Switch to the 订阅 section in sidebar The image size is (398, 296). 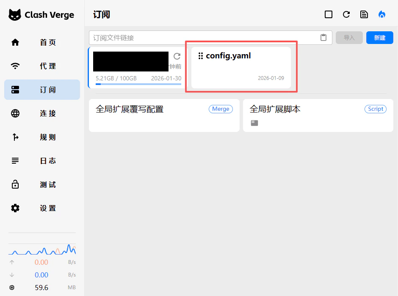click(42, 90)
